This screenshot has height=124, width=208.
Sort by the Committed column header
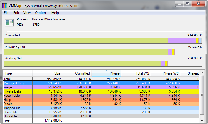pyautogui.click(x=77, y=73)
